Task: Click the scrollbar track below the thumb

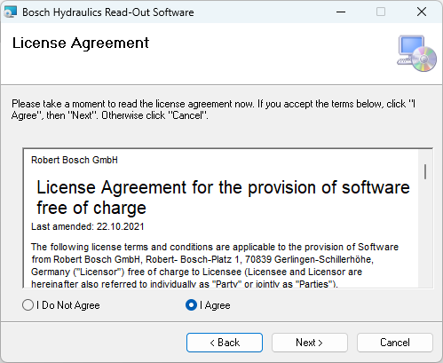Action: [425, 233]
